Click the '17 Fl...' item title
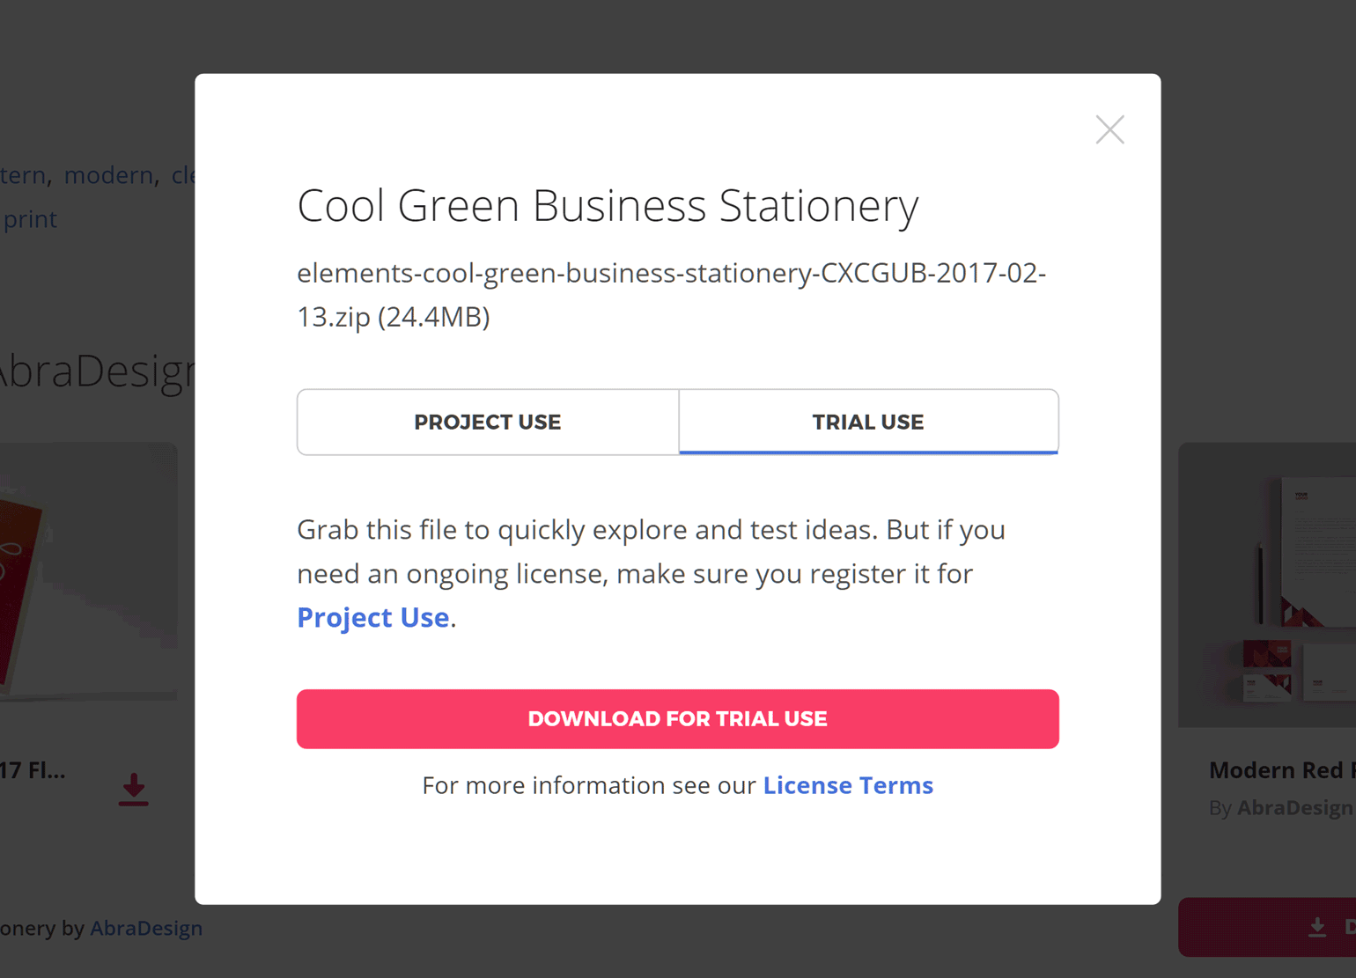1356x978 pixels. coord(33,770)
